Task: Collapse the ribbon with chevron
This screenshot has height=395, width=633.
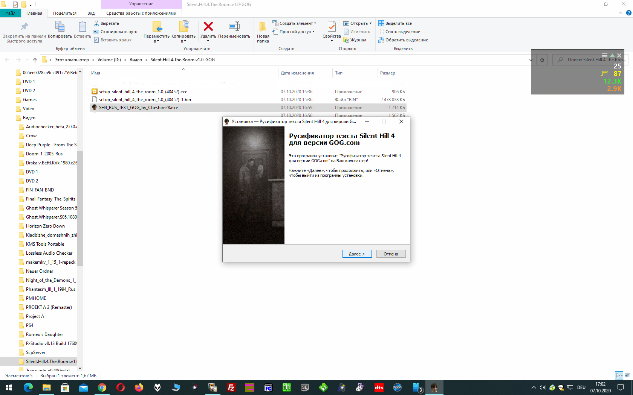Action: pyautogui.click(x=621, y=13)
